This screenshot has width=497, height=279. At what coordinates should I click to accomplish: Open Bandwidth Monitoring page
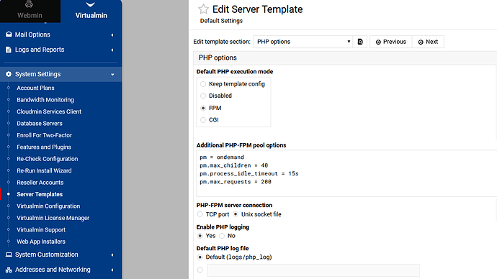pyautogui.click(x=45, y=100)
